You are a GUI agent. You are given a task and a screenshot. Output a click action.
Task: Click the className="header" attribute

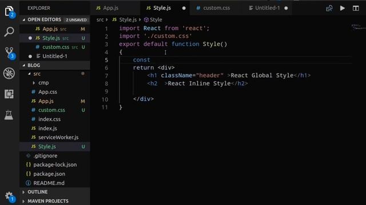point(192,75)
